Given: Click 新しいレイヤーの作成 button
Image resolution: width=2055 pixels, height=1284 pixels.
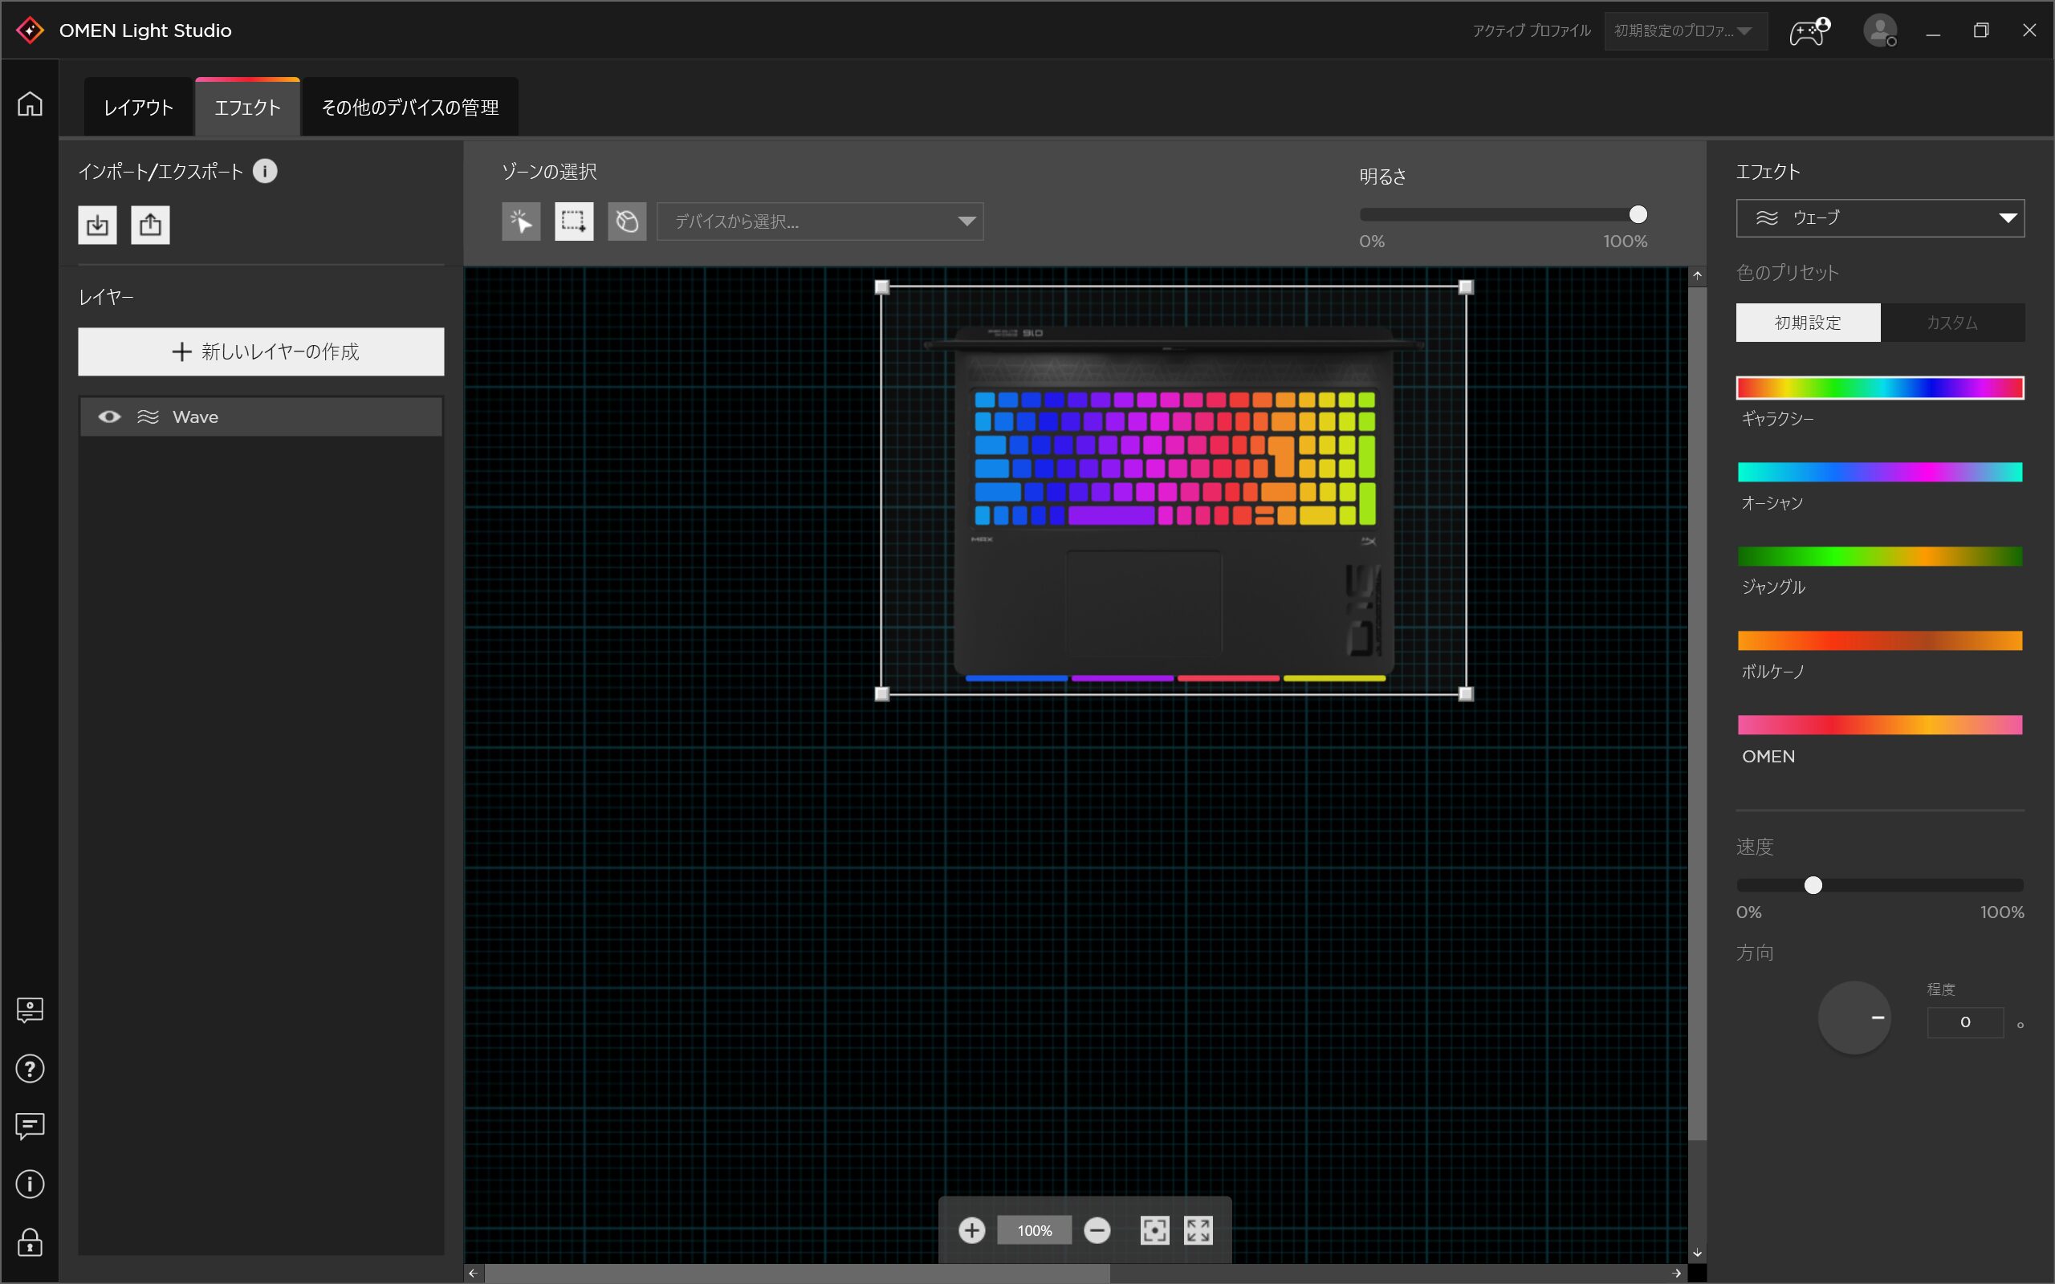Looking at the screenshot, I should tap(261, 351).
